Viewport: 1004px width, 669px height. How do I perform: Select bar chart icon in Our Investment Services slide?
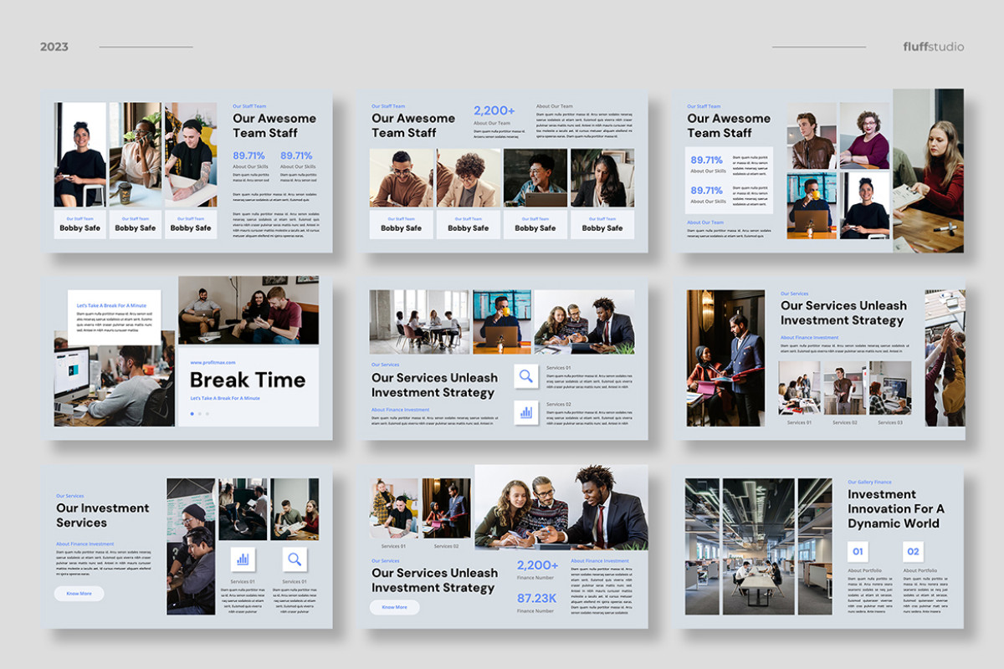coord(243,559)
